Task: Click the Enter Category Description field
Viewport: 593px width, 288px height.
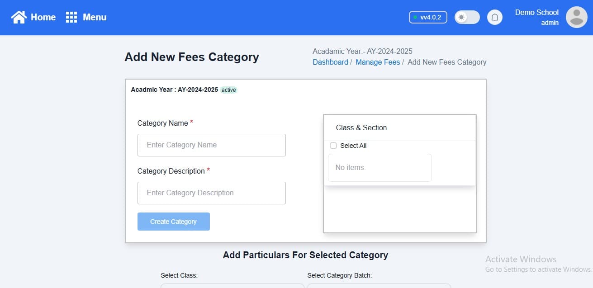Action: 212,193
